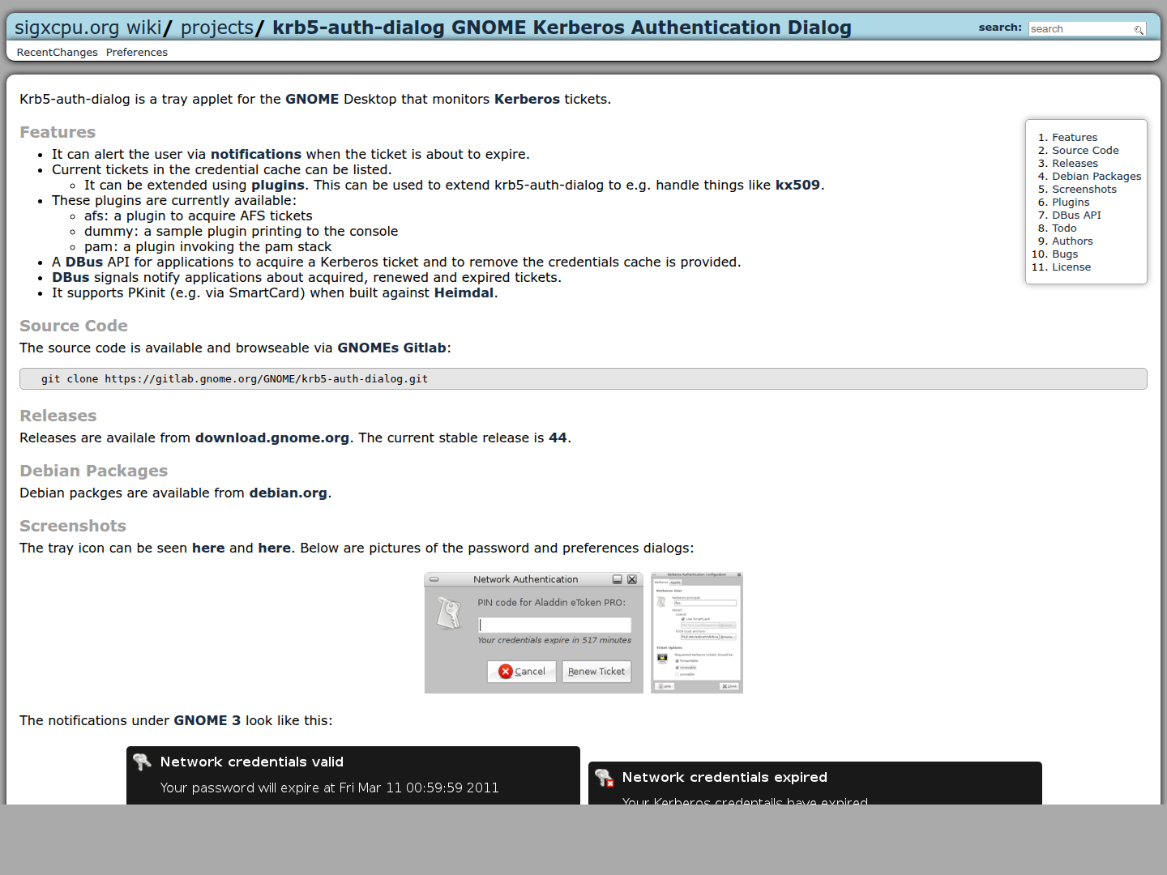Click the Screenshots section heading

[x=73, y=526]
